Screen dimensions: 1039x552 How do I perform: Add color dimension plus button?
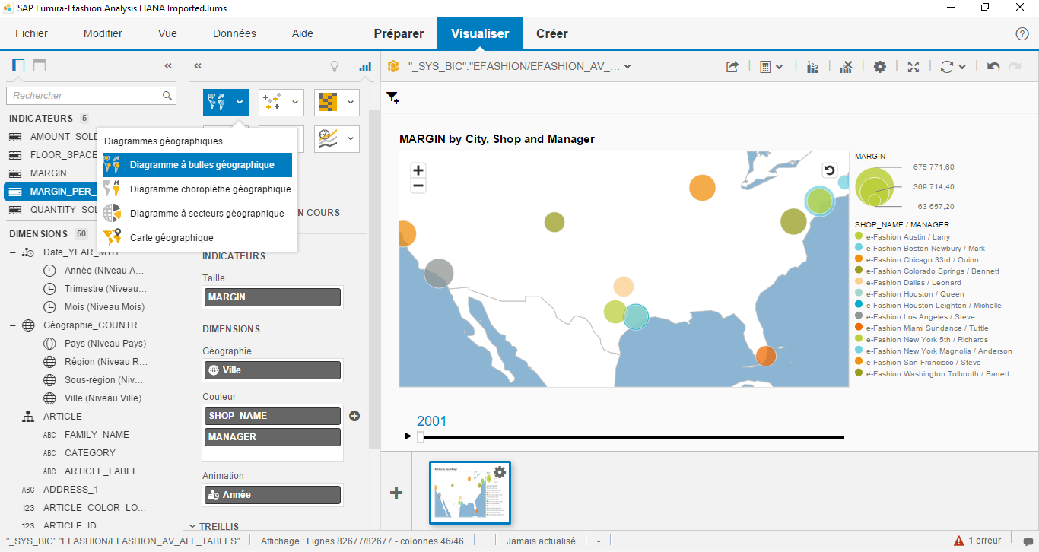pos(354,416)
